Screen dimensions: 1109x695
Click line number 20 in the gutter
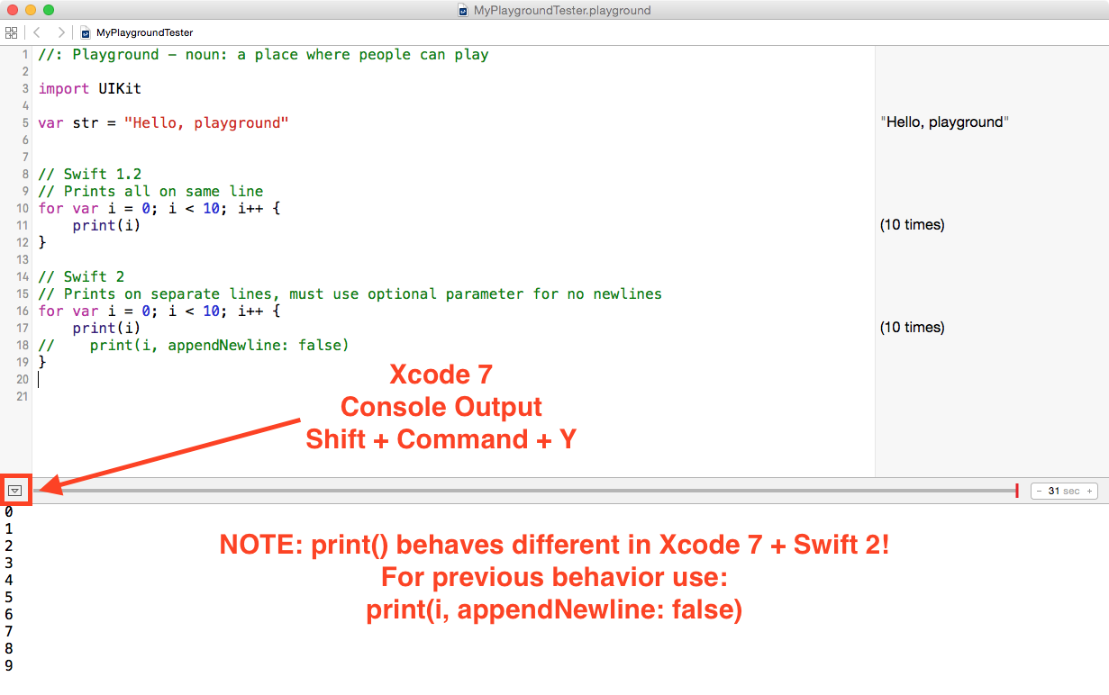[x=22, y=379]
